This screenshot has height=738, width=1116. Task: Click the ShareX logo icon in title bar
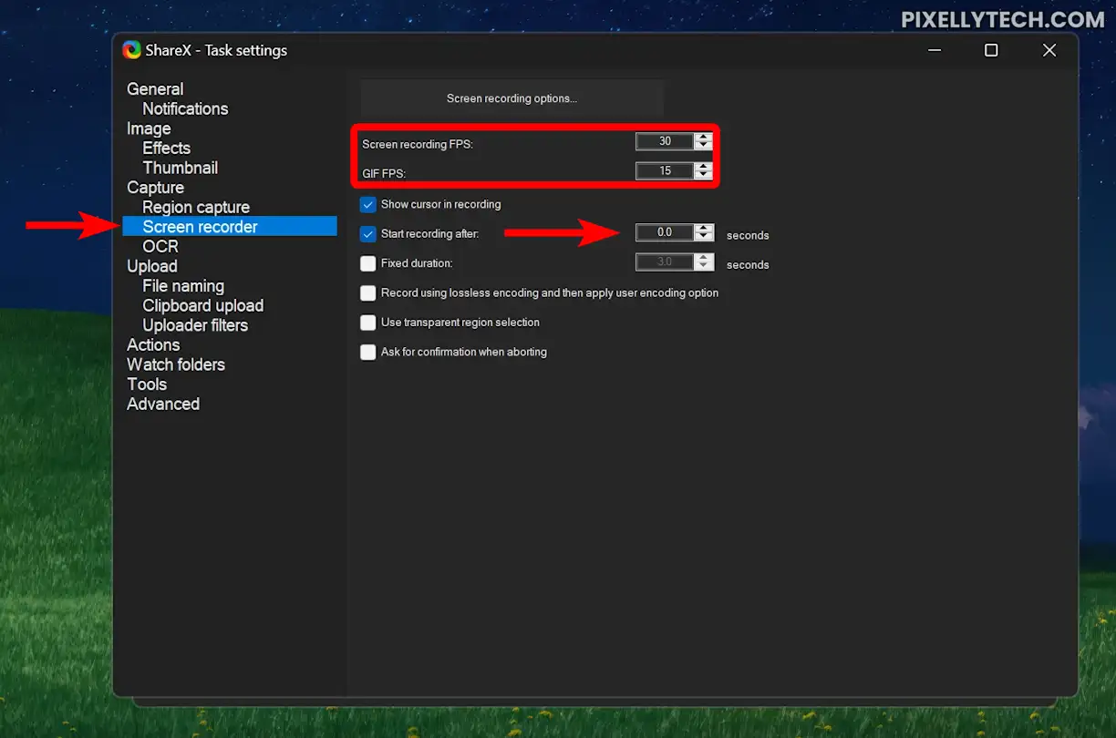pyautogui.click(x=132, y=50)
